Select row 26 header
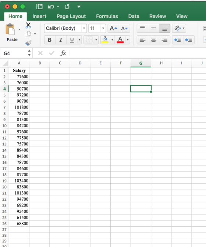Viewport: 206px width, 247px height. (x=4, y=224)
